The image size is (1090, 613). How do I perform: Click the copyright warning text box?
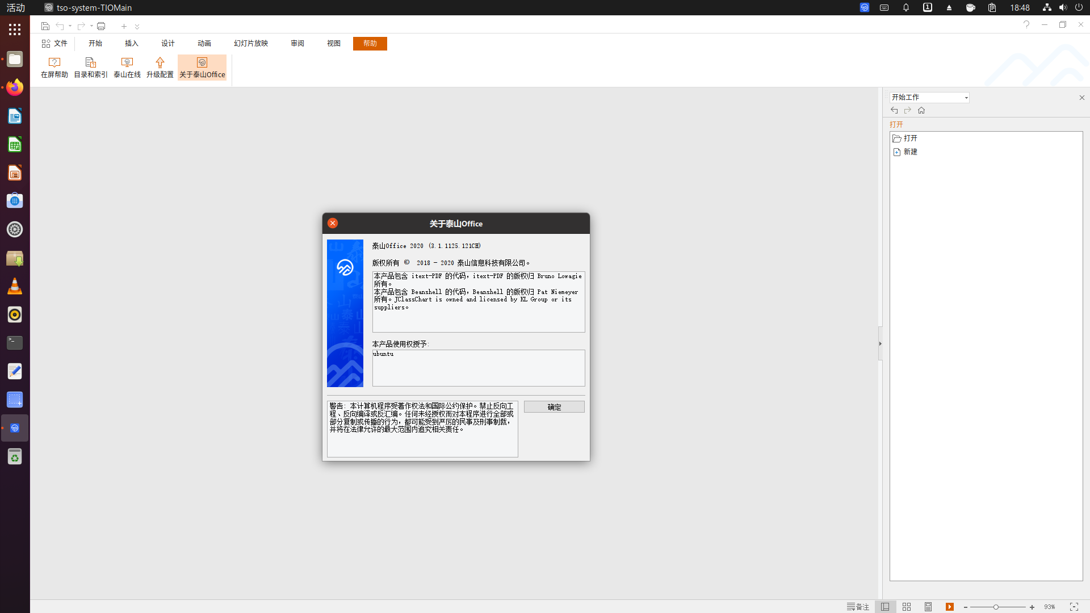422,429
